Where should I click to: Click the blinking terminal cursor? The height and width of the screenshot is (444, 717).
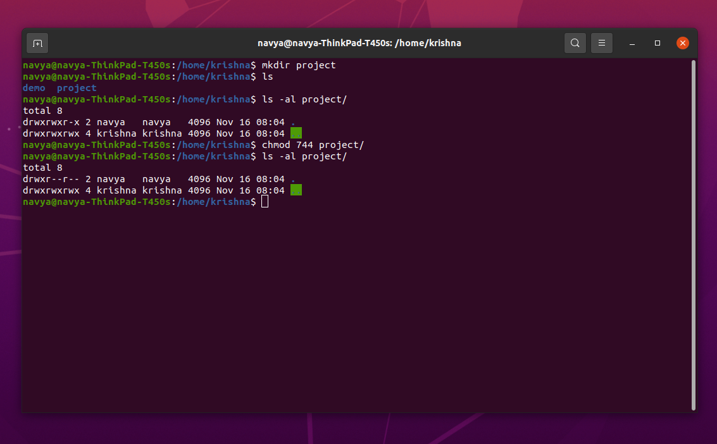[x=265, y=201]
